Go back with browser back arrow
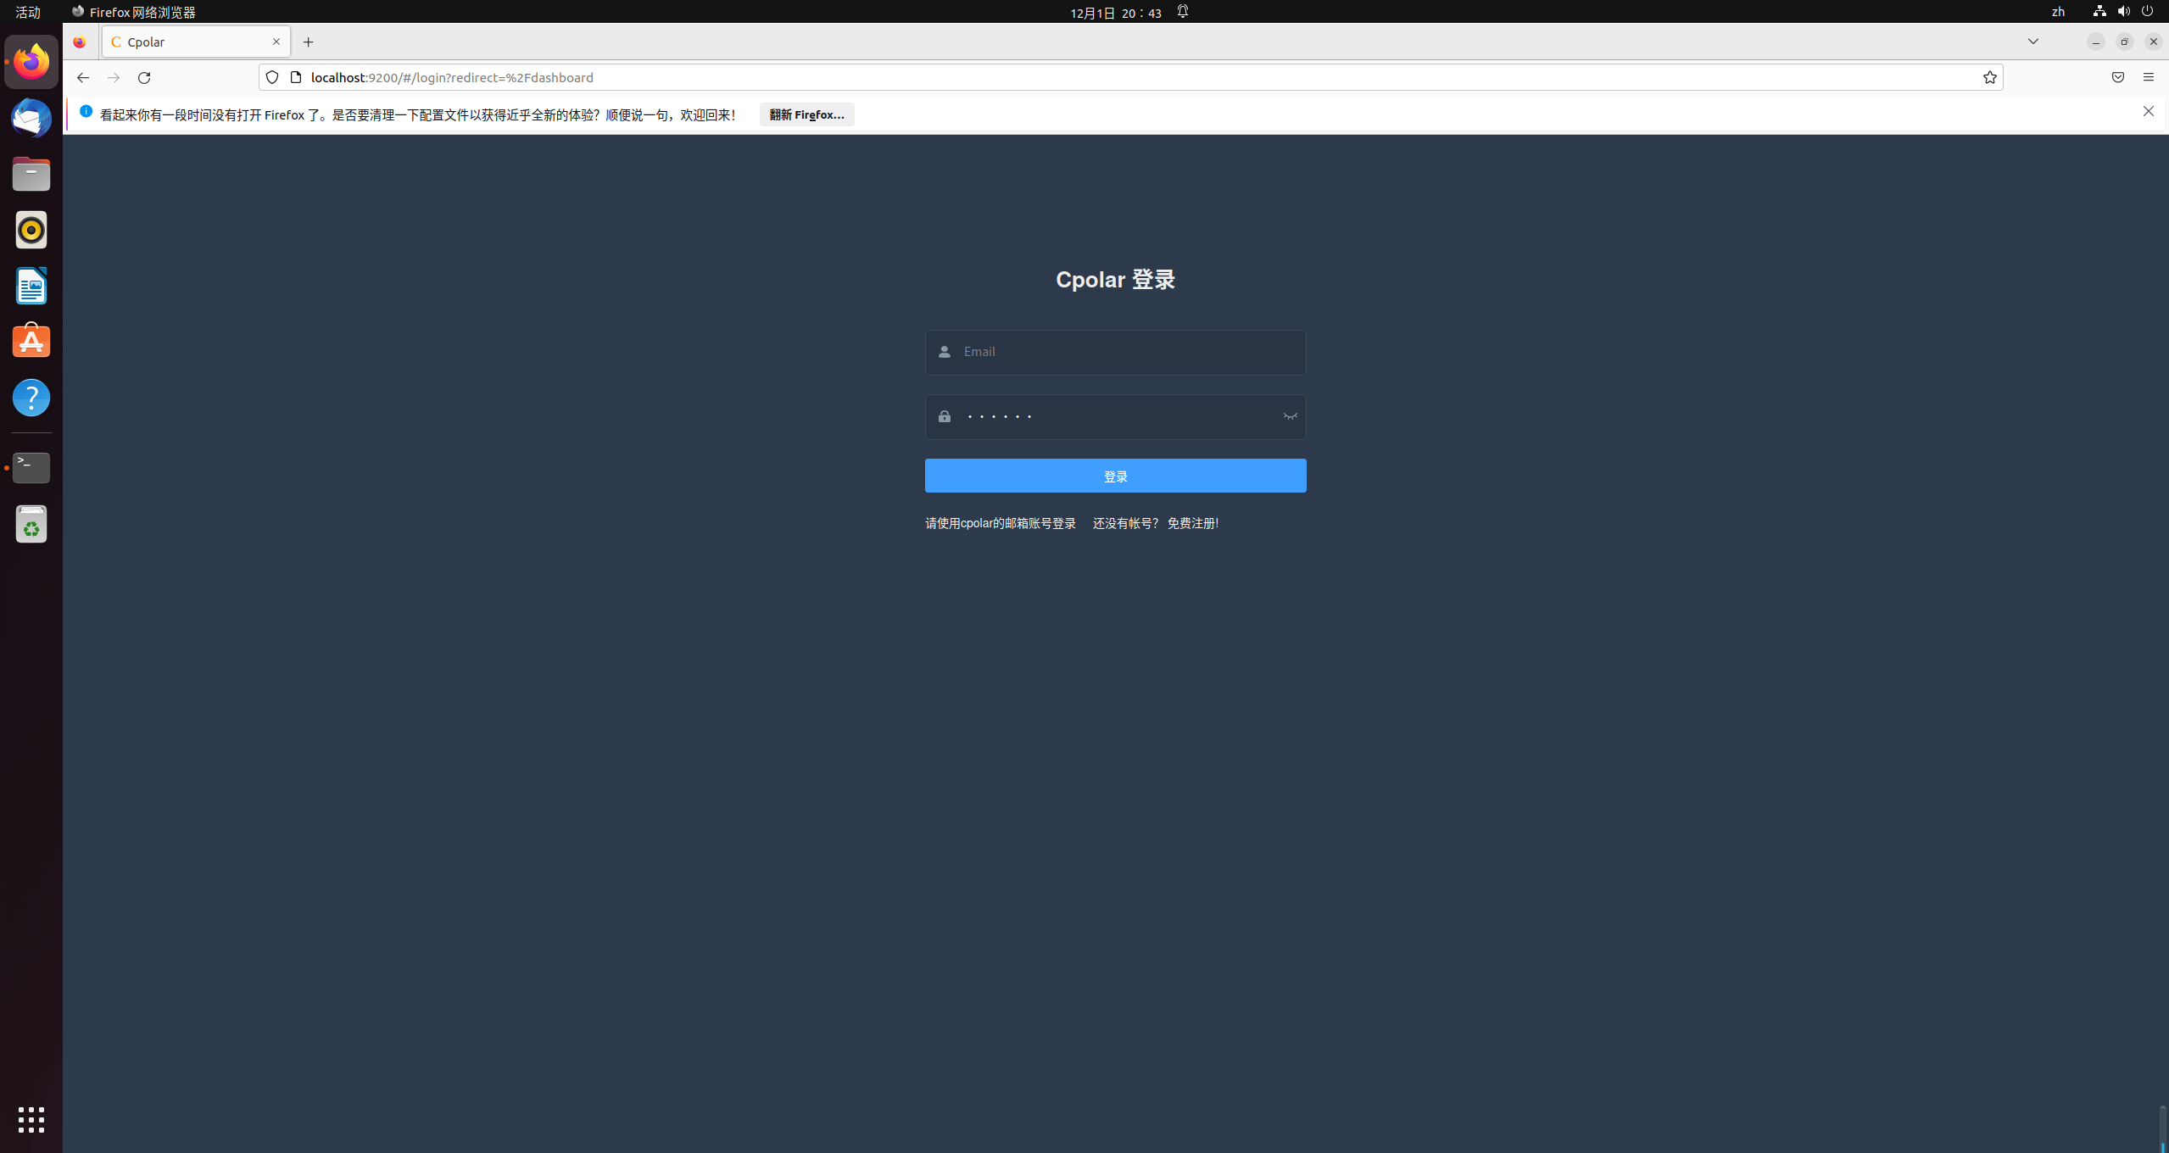Screen dimensions: 2169x1153 pyautogui.click(x=82, y=77)
